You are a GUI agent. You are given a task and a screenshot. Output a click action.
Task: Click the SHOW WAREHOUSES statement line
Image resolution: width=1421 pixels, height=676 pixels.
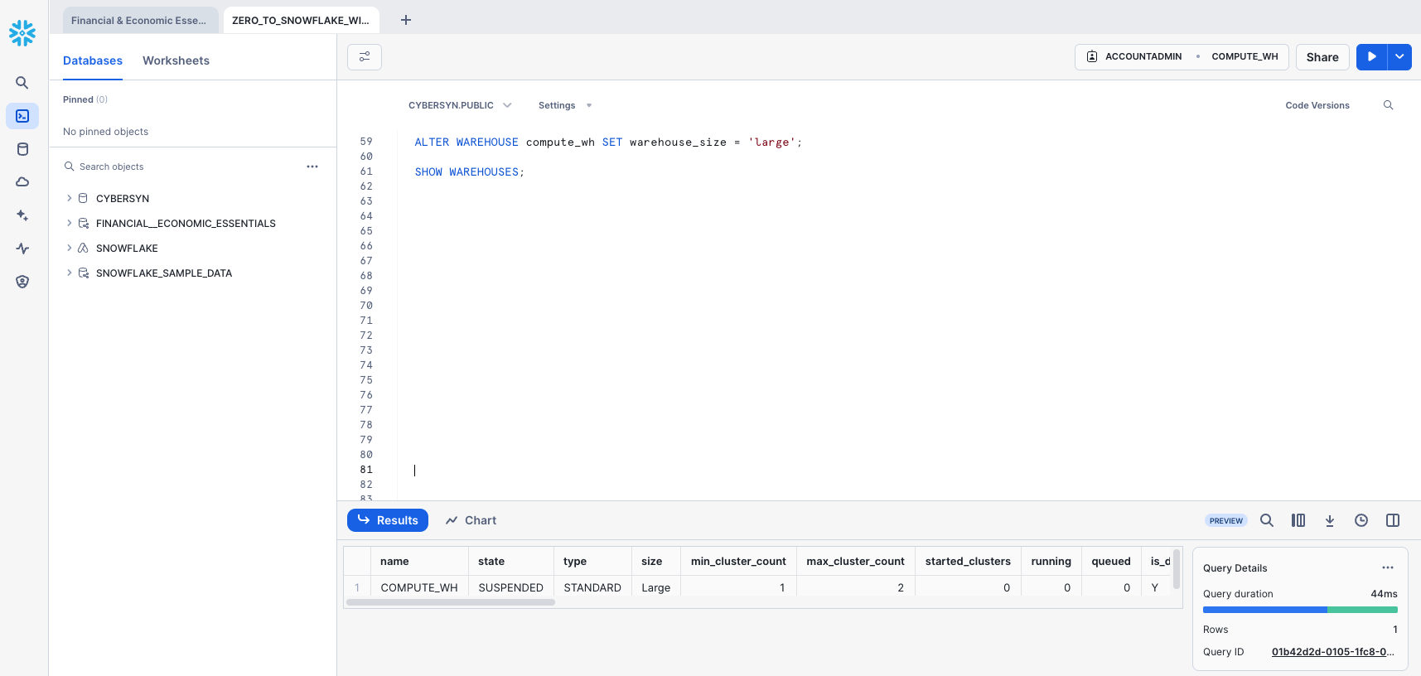pos(470,172)
